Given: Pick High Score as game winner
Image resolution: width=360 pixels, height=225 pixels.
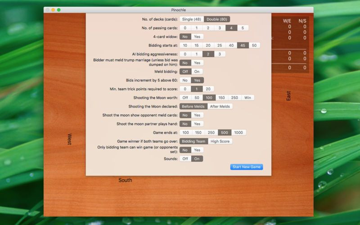Looking at the screenshot, I should click(x=220, y=141).
